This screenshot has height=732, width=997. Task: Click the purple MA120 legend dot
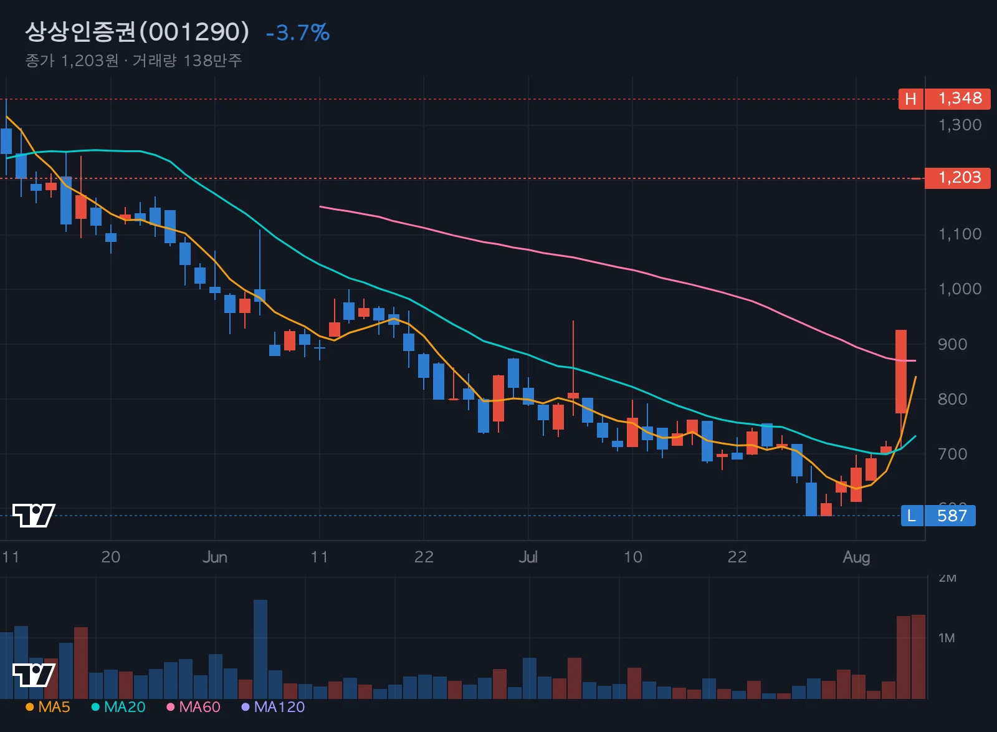pos(246,707)
